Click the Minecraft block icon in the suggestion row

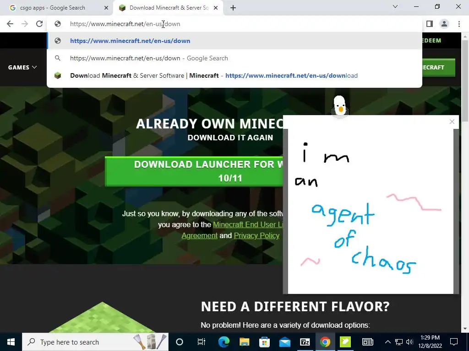(x=58, y=75)
